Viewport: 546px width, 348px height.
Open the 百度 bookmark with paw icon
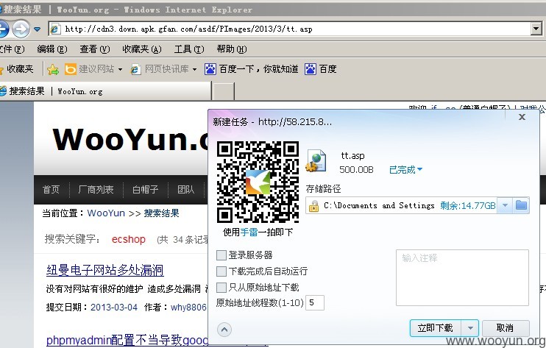click(321, 69)
